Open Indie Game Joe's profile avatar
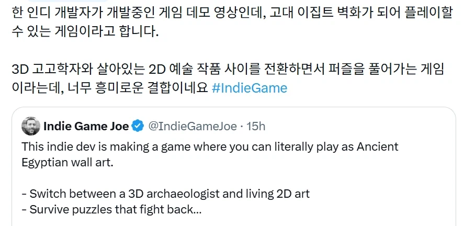 tap(31, 126)
